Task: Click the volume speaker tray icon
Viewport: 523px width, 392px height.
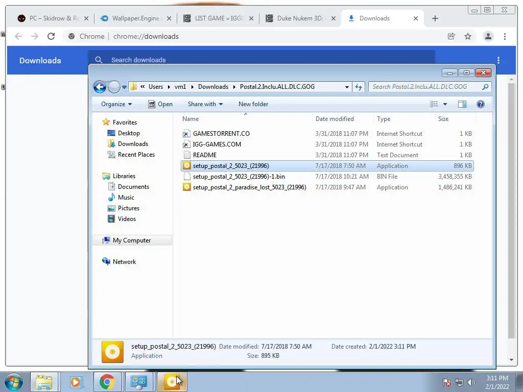Action: coord(471,382)
